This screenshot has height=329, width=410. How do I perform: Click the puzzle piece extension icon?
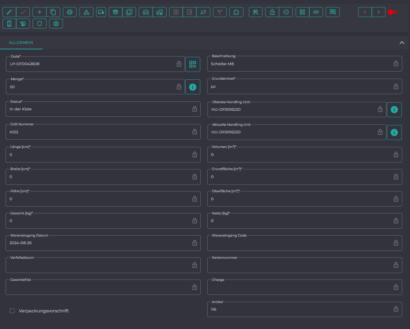click(x=236, y=12)
